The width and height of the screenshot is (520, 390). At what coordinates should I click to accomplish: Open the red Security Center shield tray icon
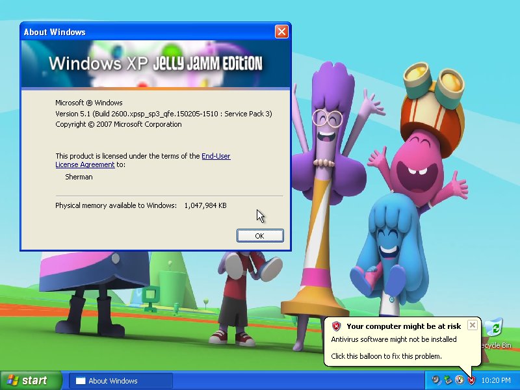tap(471, 380)
